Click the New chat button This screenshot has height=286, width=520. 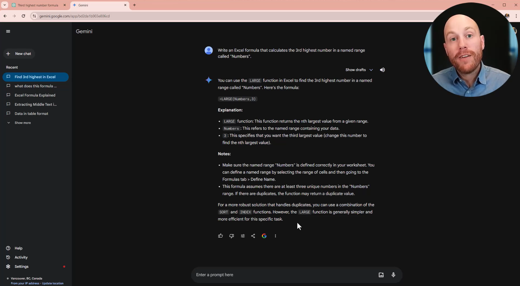click(x=19, y=54)
